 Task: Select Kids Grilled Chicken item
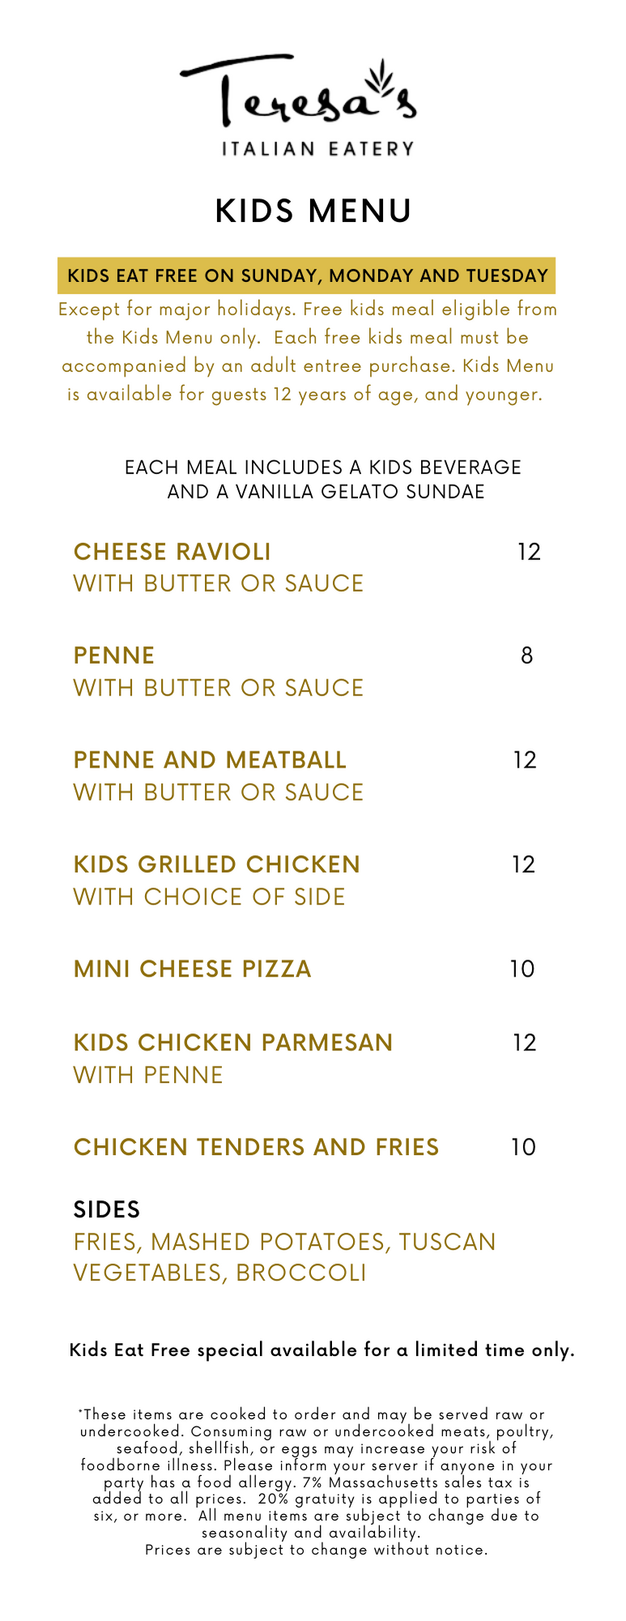pyautogui.click(x=216, y=865)
